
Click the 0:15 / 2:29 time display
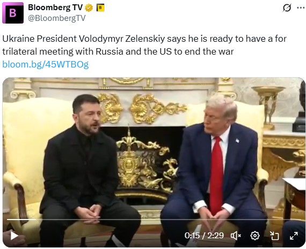[x=204, y=236]
